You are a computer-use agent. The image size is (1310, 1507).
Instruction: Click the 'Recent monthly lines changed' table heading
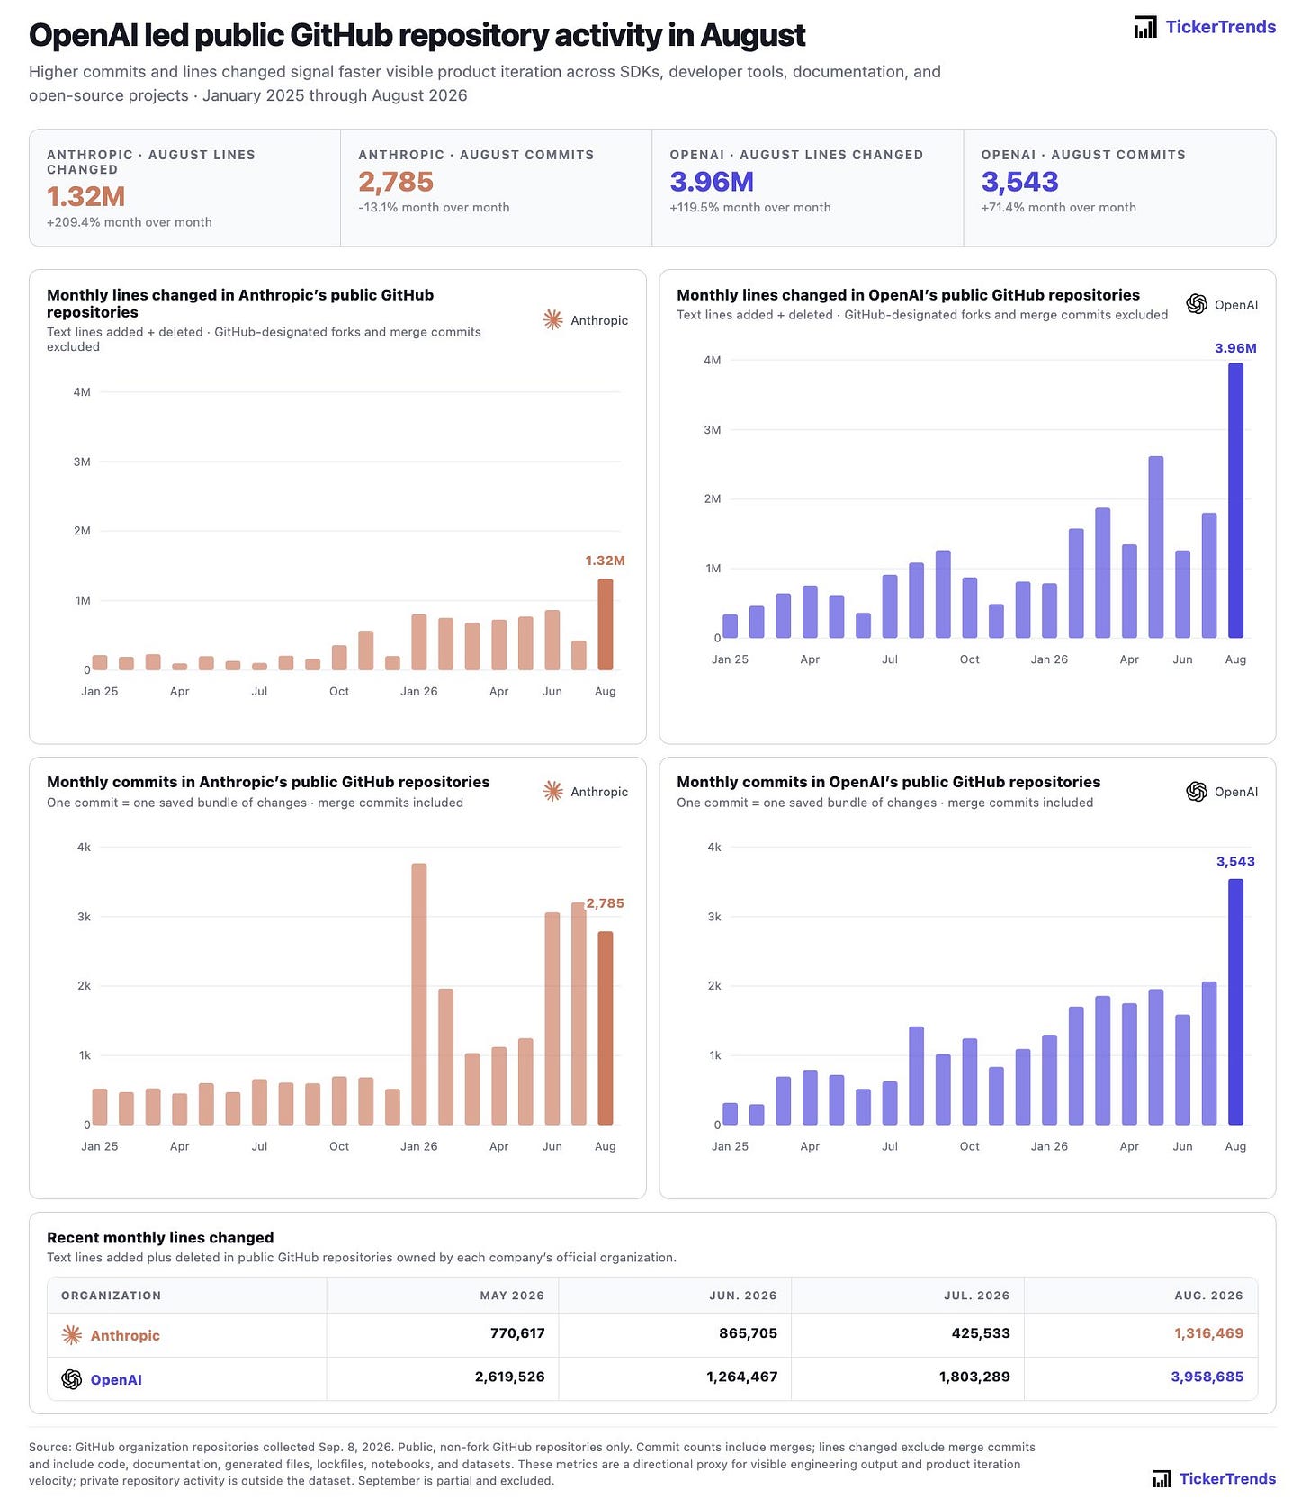(x=160, y=1238)
